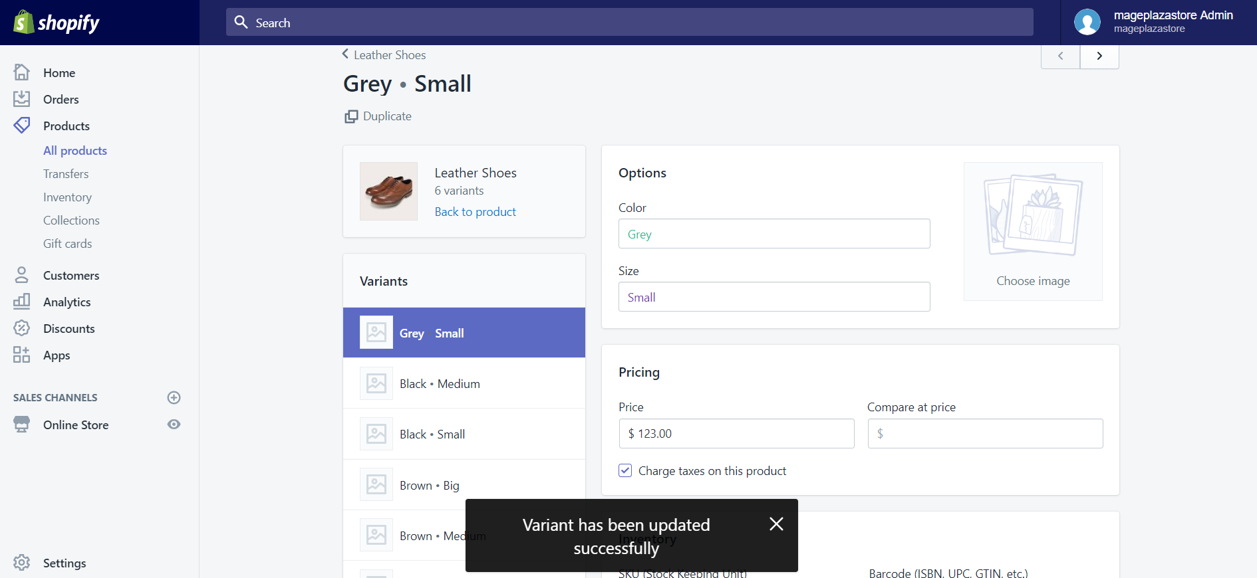Select the Black • Small variant
This screenshot has height=578, width=1257.
click(464, 434)
